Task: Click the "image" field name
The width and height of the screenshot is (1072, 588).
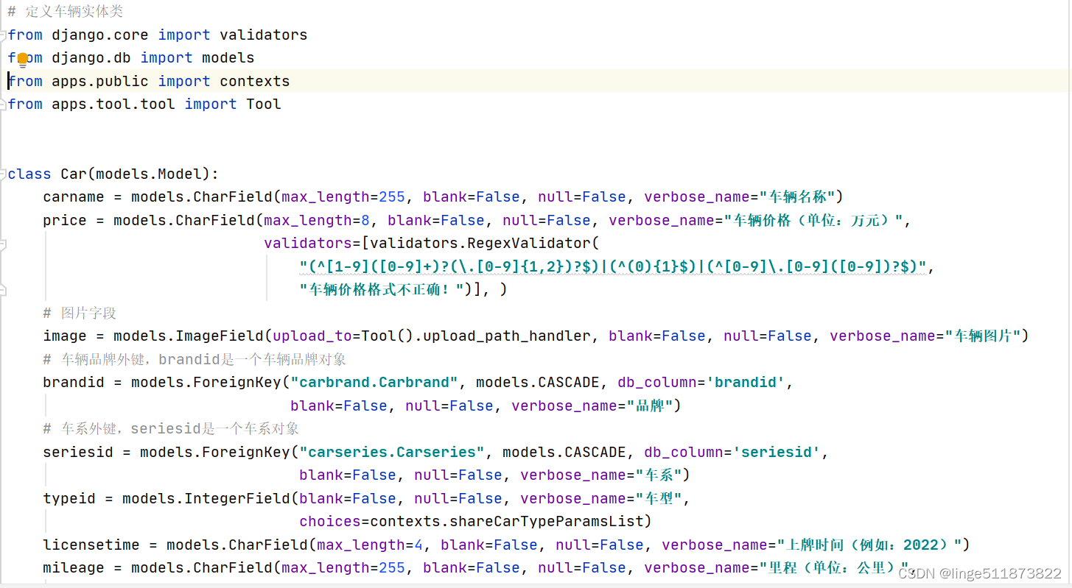Action: coord(65,336)
